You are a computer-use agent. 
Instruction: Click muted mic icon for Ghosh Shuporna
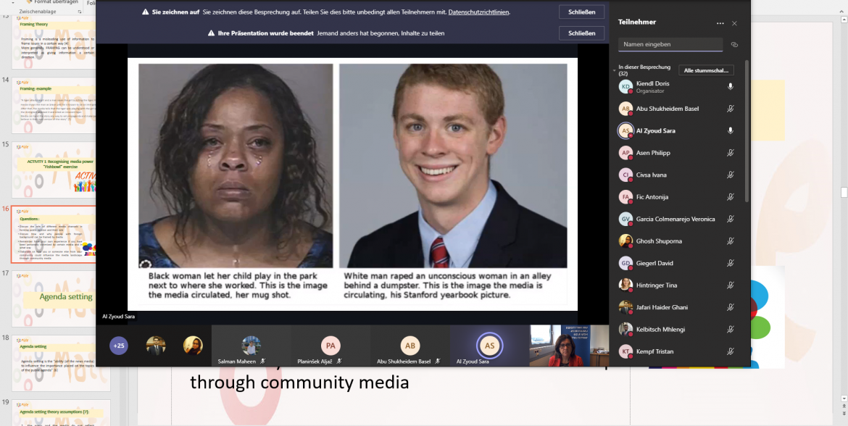731,241
